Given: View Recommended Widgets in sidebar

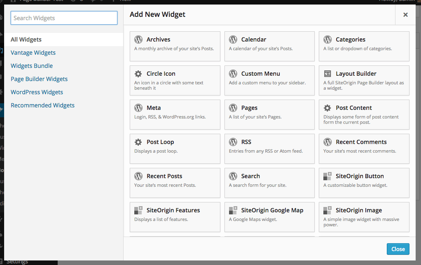Looking at the screenshot, I should (x=42, y=105).
